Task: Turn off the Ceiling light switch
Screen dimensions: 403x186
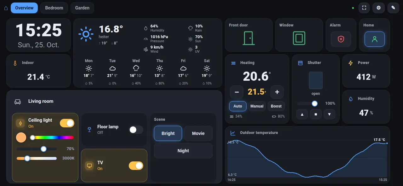Action: [67, 123]
